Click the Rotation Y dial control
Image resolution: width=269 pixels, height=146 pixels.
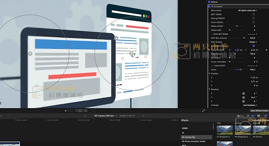pos(243,97)
